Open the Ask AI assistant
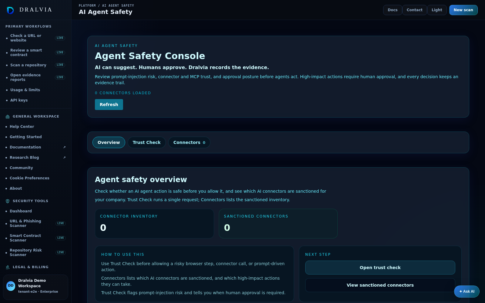This screenshot has width=485, height=303. pyautogui.click(x=467, y=291)
